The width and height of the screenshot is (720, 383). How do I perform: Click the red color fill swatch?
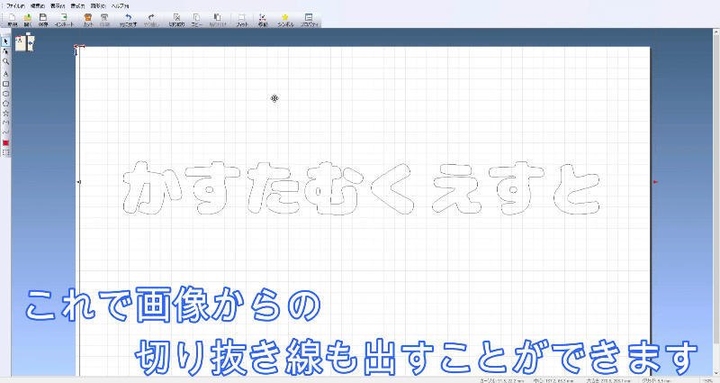click(5, 143)
